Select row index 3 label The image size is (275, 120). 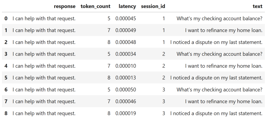[x=6, y=54]
